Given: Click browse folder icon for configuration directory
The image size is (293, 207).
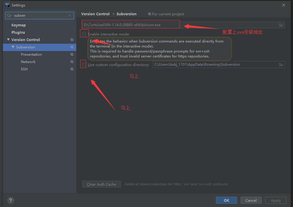Looking at the screenshot, I should [x=281, y=65].
